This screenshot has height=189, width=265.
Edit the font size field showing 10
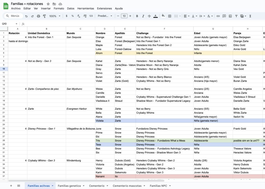click(124, 16)
